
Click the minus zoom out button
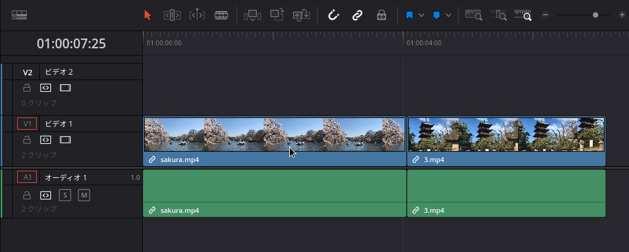545,15
